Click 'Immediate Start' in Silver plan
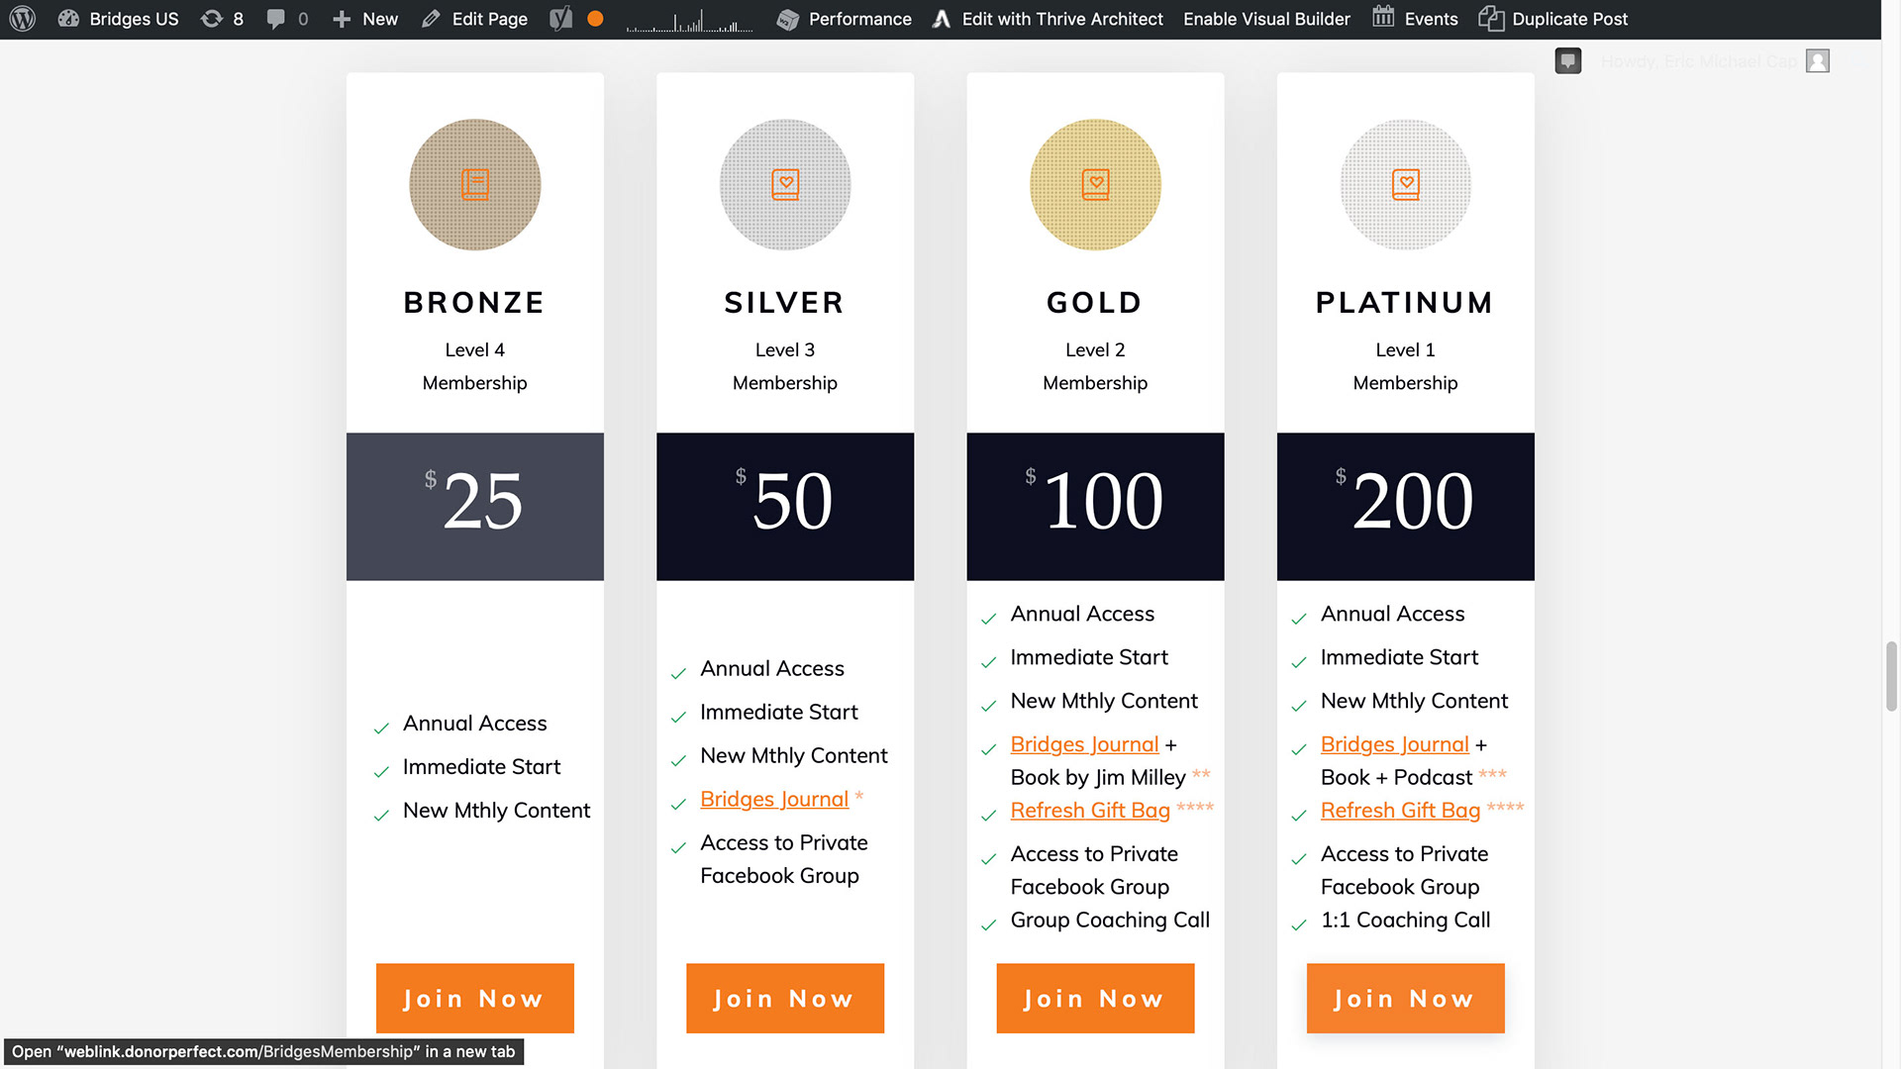Viewport: 1901px width, 1069px height. point(779,712)
